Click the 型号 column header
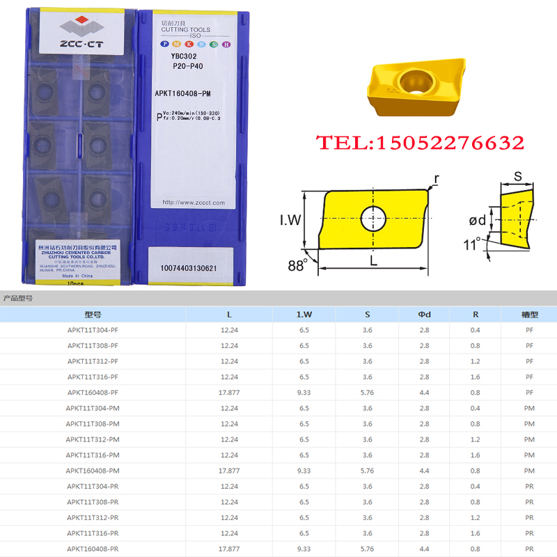 (x=93, y=315)
